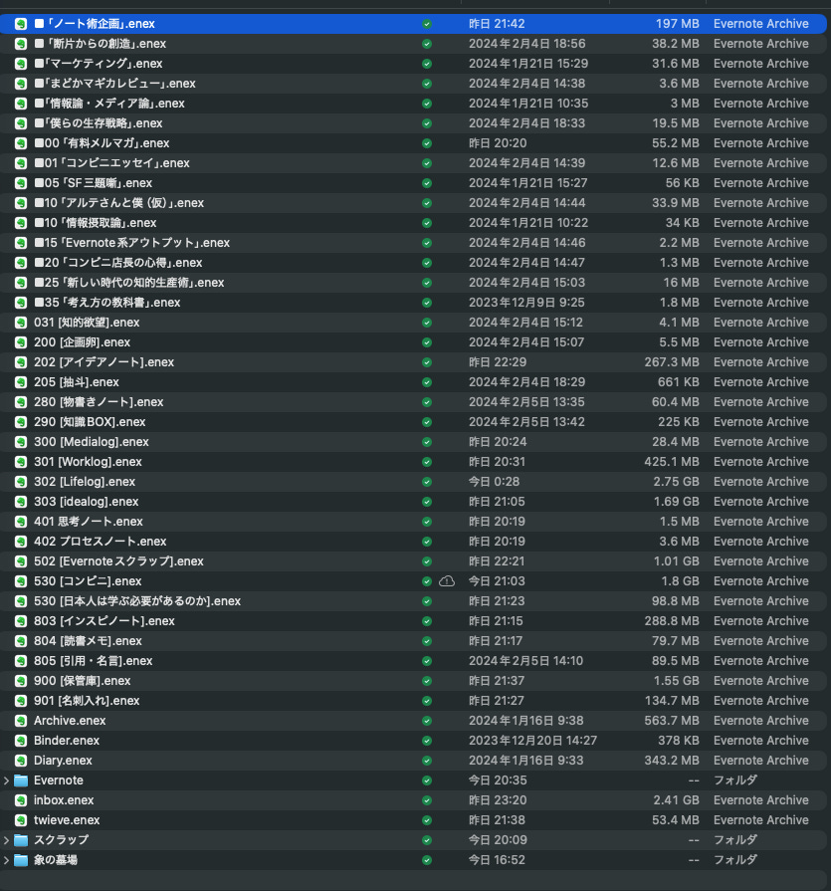
Task: Select ■35「考え方の教科書」.enex
Action: pos(107,303)
